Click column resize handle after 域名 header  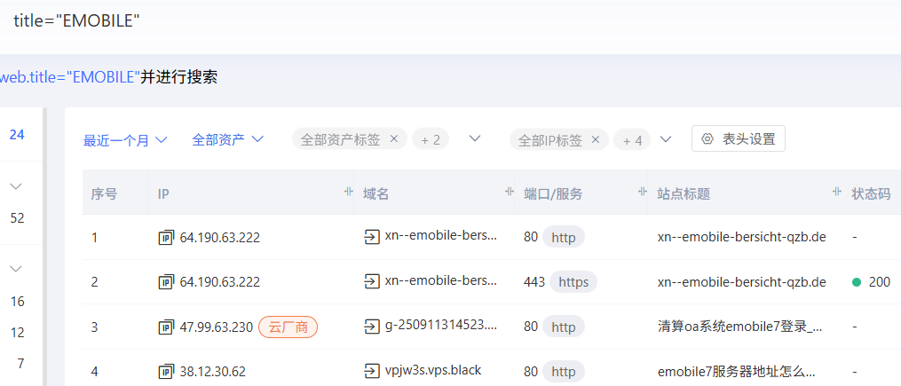[x=509, y=193]
